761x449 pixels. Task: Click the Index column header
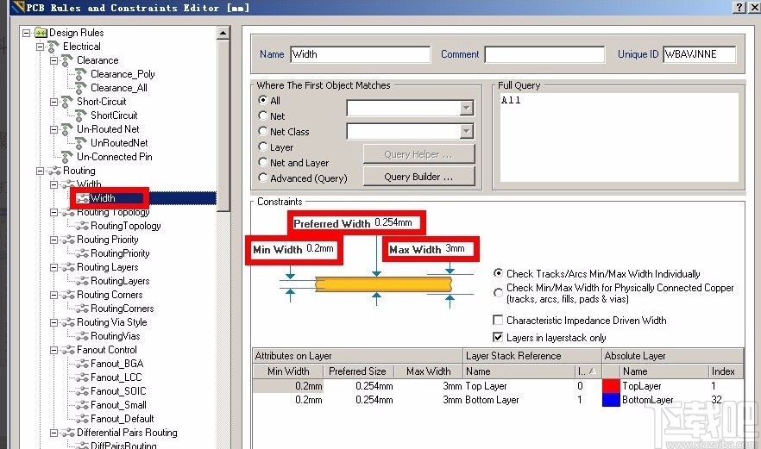click(x=726, y=371)
